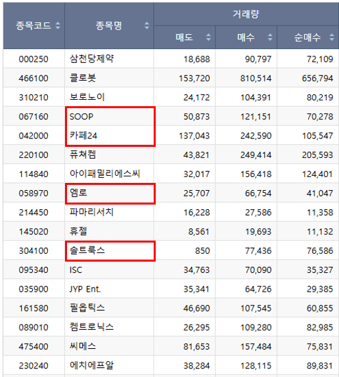Select stock name 클로봇
The height and width of the screenshot is (377, 339).
tap(83, 78)
